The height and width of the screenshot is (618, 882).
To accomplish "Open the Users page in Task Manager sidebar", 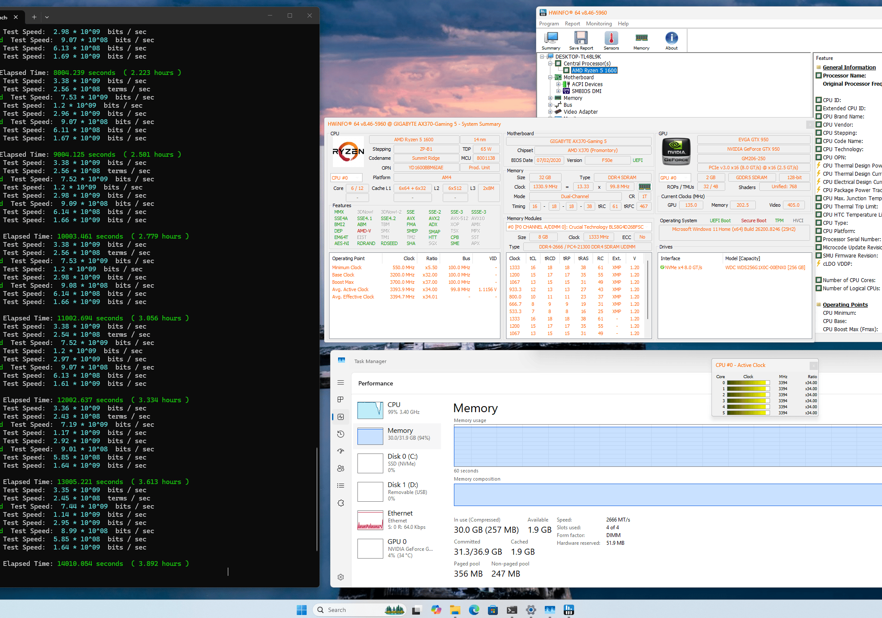I will coord(341,469).
